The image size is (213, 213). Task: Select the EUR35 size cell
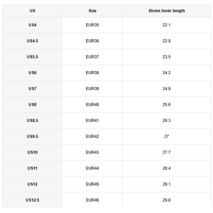click(x=92, y=25)
